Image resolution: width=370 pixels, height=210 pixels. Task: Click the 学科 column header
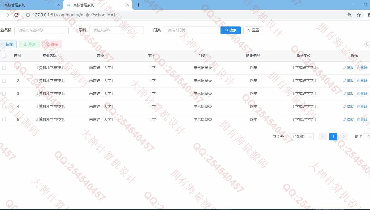151,56
